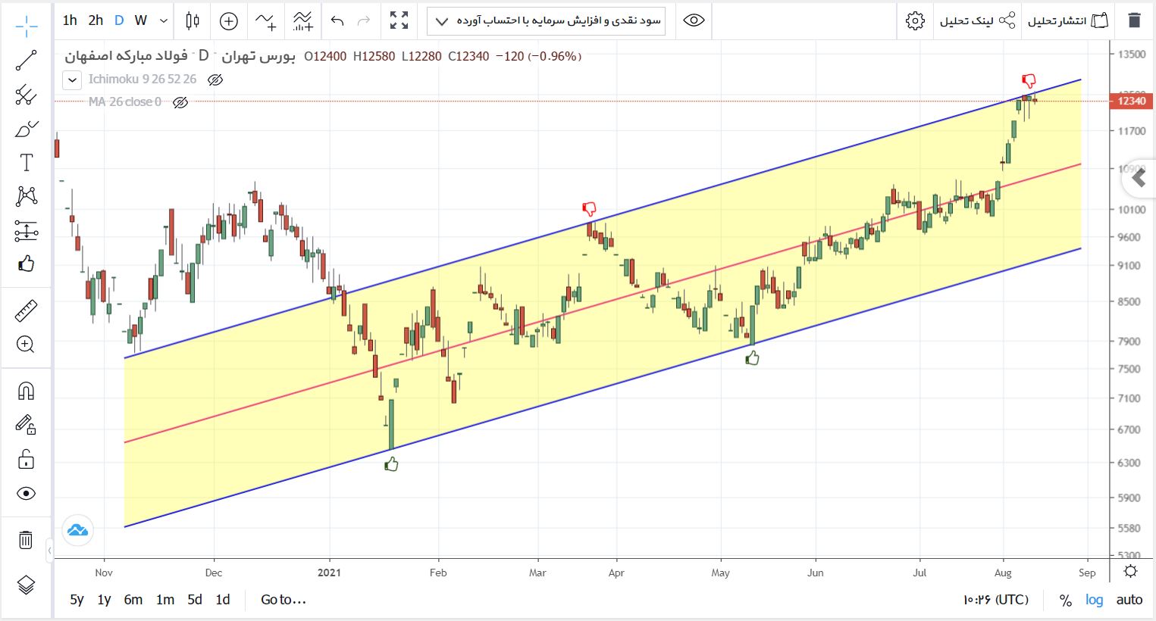Image resolution: width=1156 pixels, height=621 pixels.
Task: Click the UTC time zone display
Action: tap(996, 600)
